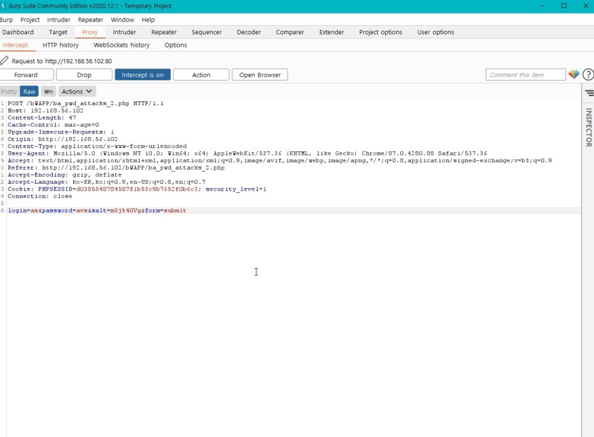Maximize the Burp Suite window

[564, 6]
